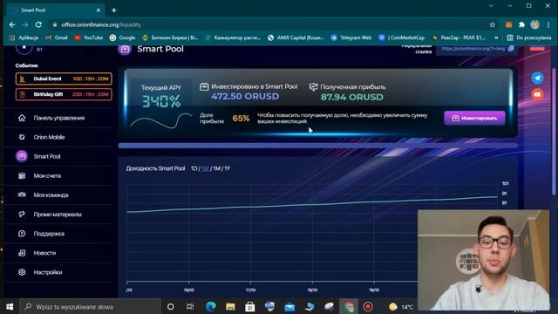Click the home icon beside Панель управления
The image size is (558, 314).
point(22,118)
